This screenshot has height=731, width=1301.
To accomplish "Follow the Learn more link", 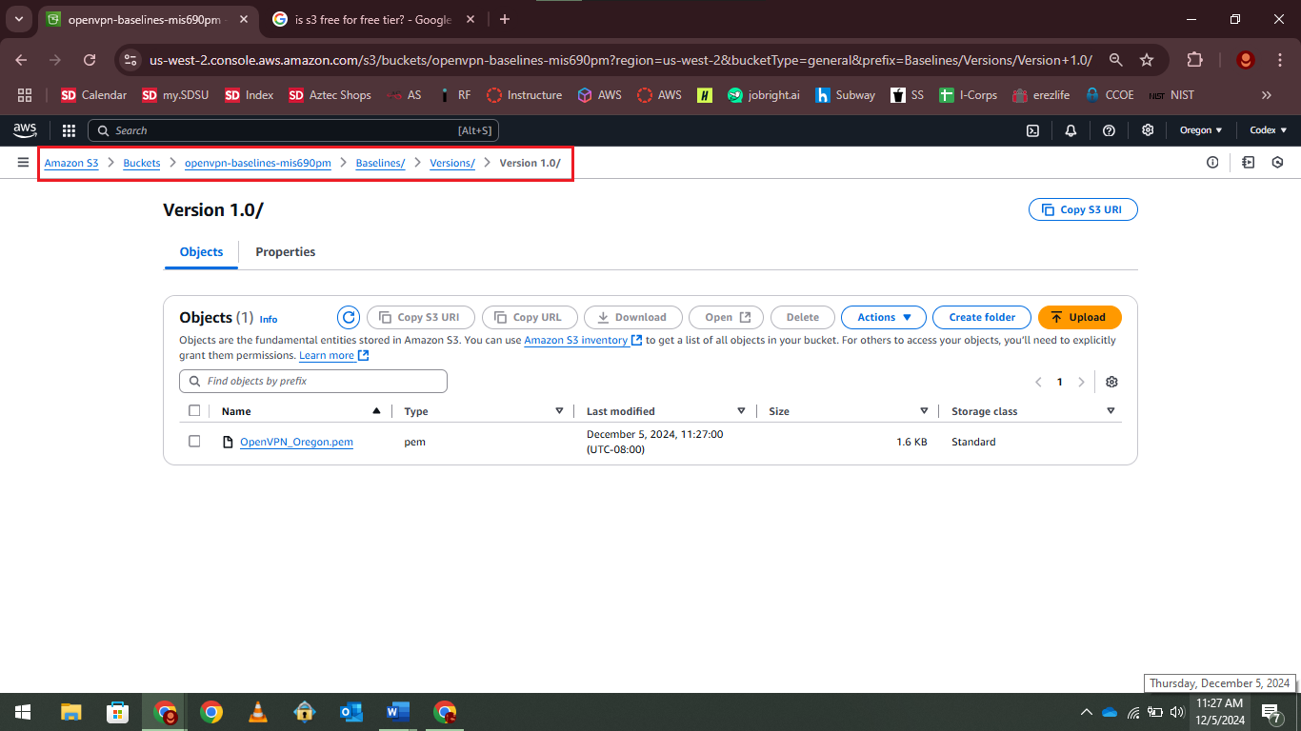I will pos(333,355).
